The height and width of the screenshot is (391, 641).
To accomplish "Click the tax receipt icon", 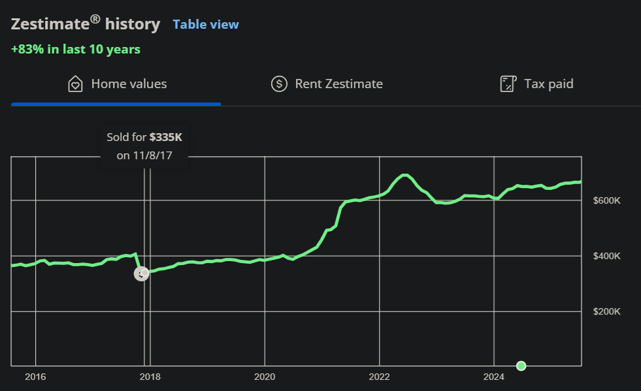I will [508, 84].
